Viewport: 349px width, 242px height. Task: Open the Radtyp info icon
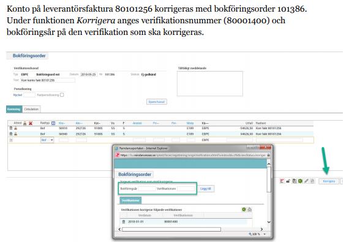coord(53,123)
